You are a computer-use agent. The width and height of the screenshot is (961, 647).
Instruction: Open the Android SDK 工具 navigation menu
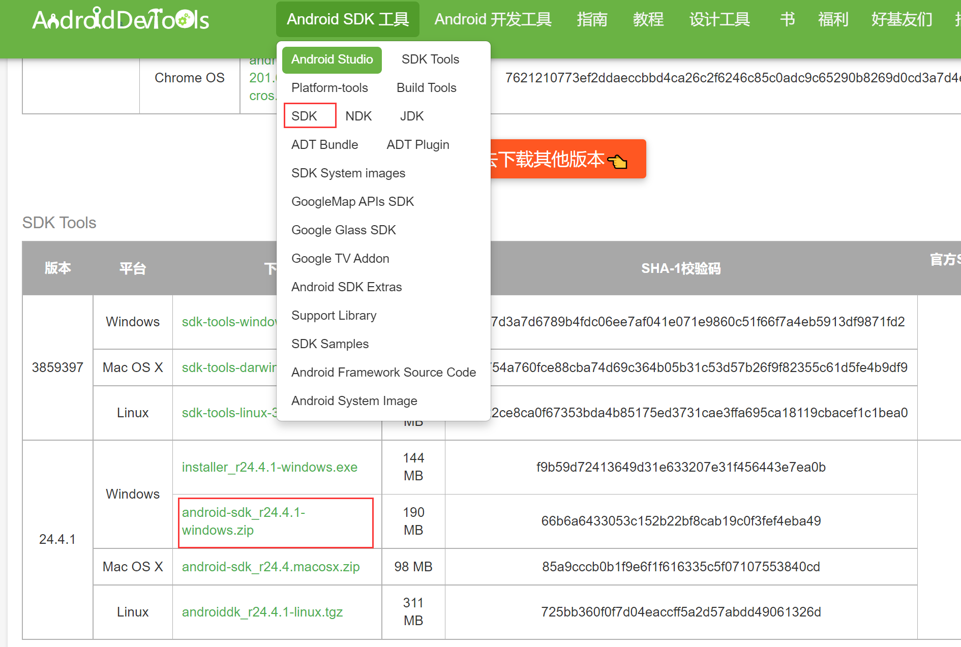click(347, 19)
